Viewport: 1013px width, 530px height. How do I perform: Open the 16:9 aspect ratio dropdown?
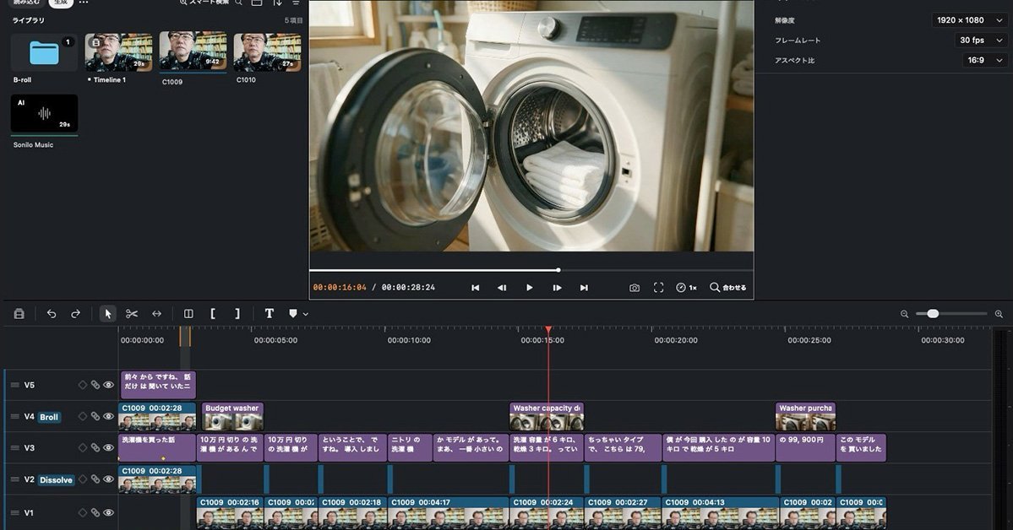coord(984,60)
